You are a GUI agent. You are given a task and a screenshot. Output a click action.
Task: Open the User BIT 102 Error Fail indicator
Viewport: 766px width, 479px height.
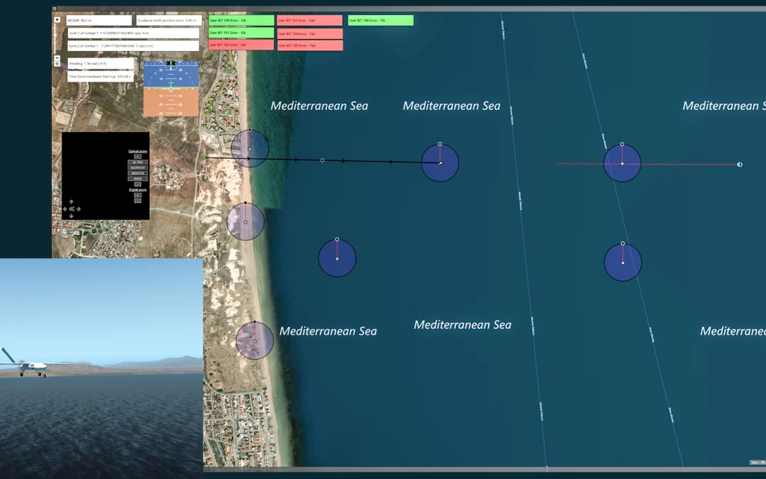click(x=241, y=45)
